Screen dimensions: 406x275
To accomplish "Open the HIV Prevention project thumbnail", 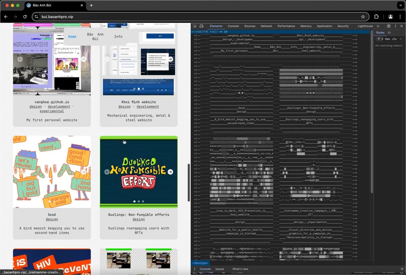I will pyautogui.click(x=52, y=261).
